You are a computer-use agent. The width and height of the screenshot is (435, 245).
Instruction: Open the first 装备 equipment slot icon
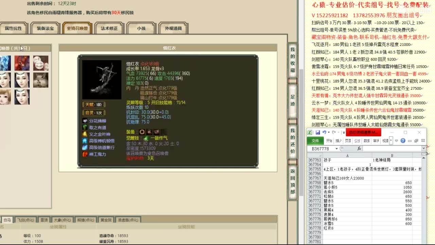pyautogui.click(x=142, y=132)
